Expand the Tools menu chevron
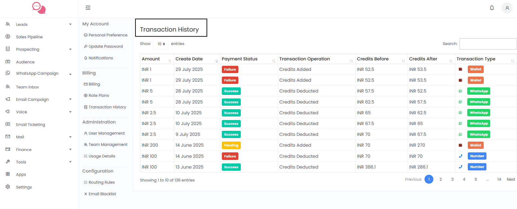This screenshot has height=209, width=517. click(70, 162)
